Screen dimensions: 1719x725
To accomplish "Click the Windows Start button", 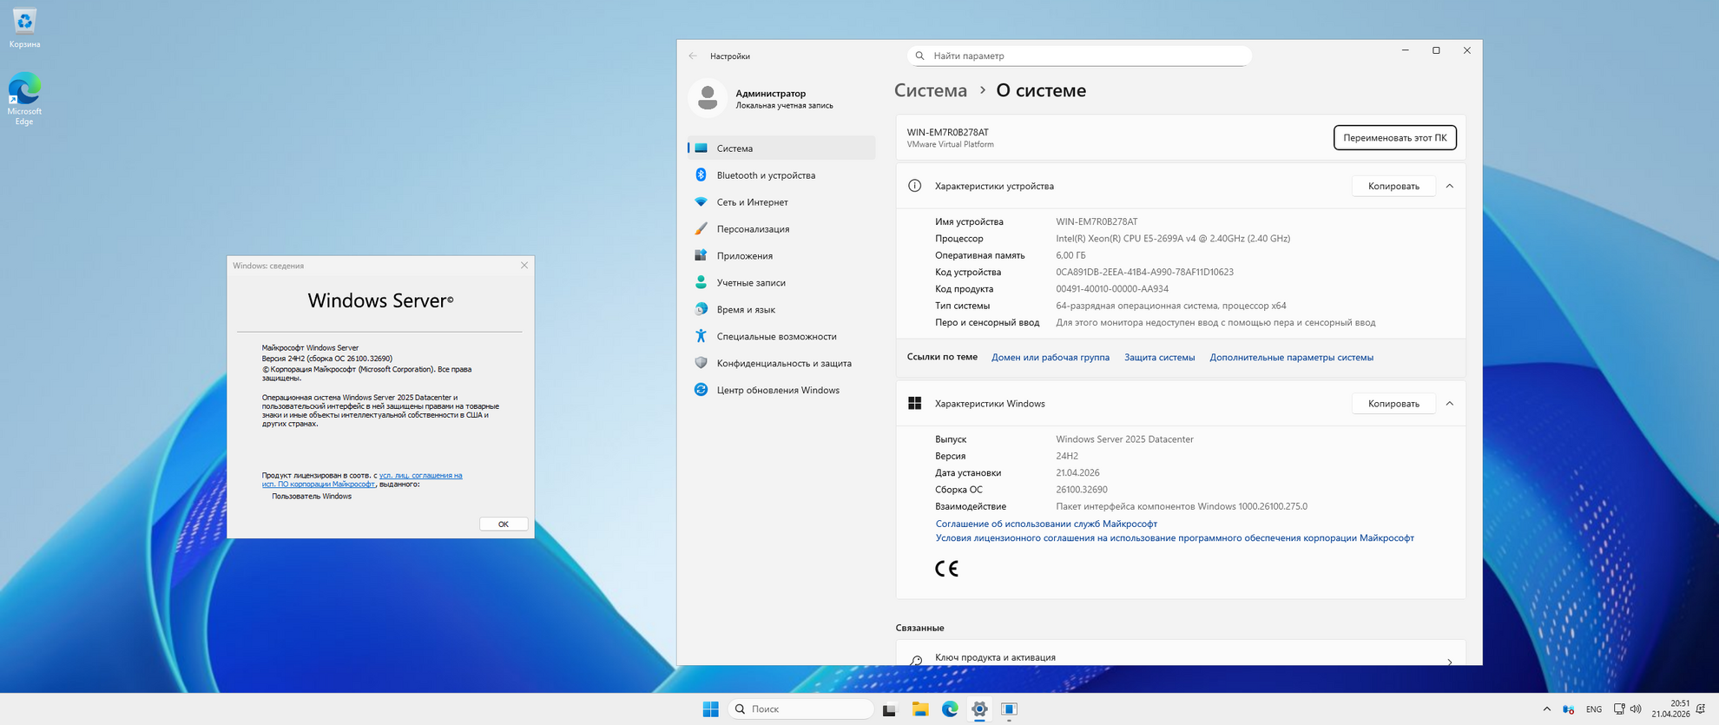I will (x=710, y=709).
